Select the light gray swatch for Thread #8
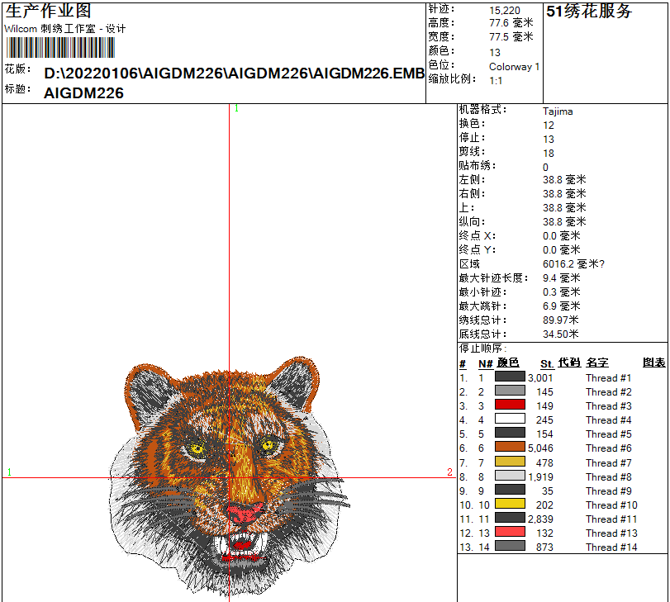The image size is (670, 602). click(x=510, y=476)
